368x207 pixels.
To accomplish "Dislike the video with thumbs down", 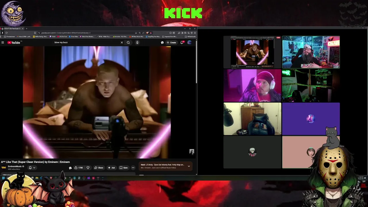I will tap(88, 168).
